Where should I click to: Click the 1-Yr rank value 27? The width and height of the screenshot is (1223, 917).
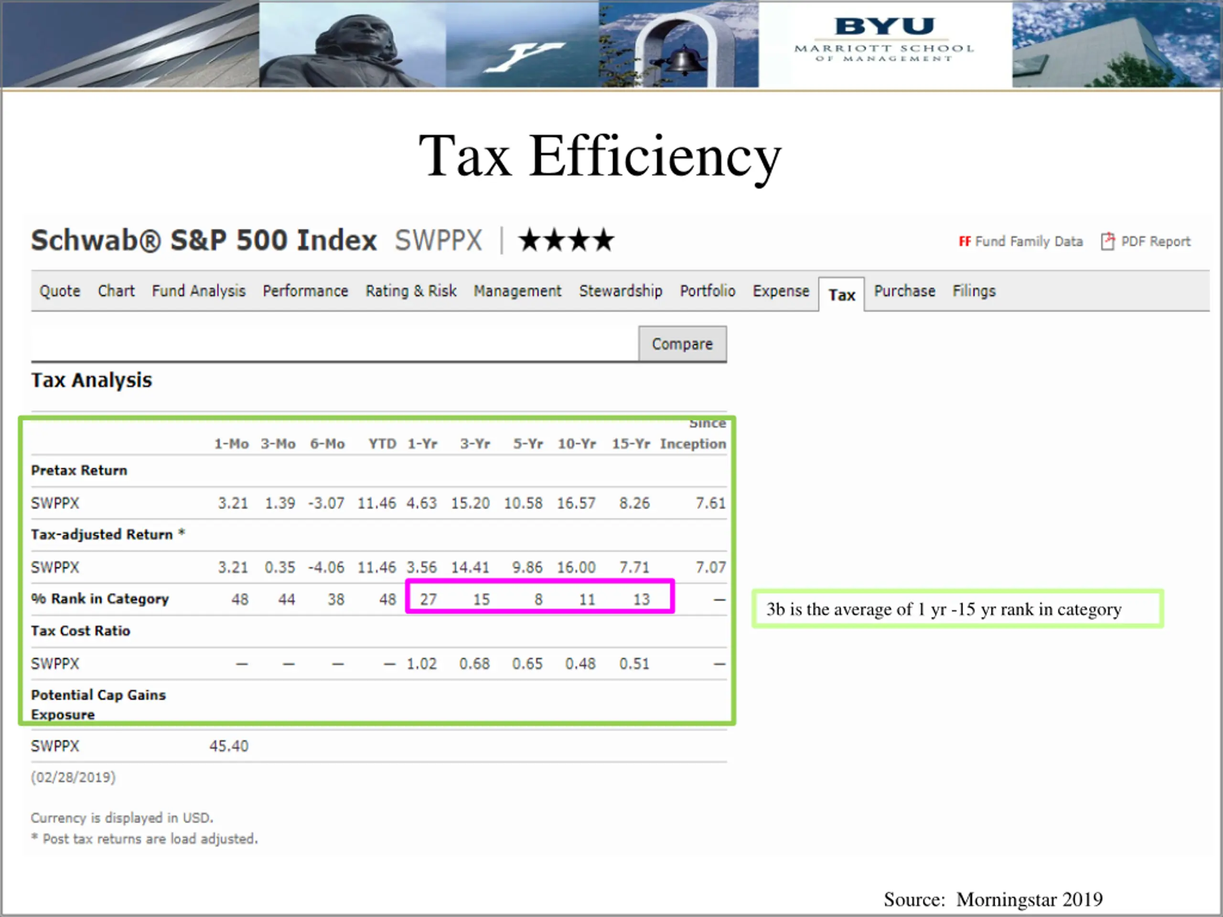428,600
